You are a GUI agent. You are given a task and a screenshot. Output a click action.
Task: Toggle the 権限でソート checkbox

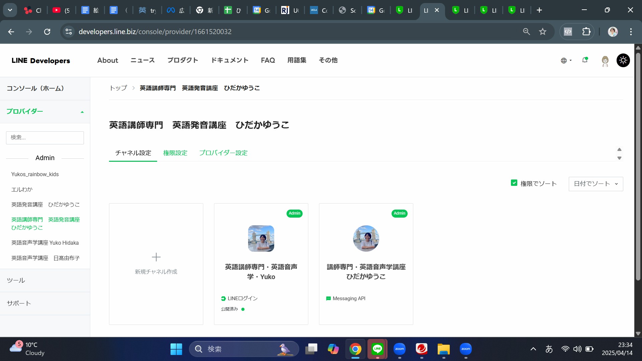(x=514, y=183)
